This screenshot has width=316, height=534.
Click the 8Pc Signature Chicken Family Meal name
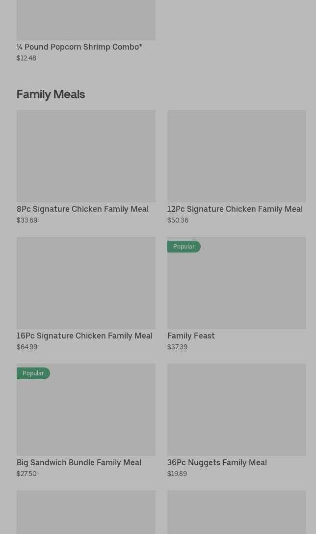pyautogui.click(x=82, y=209)
